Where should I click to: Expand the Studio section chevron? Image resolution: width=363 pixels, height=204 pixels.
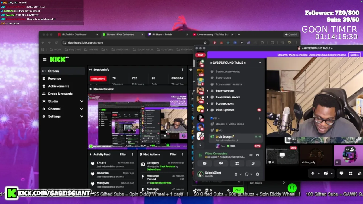coord(82,101)
